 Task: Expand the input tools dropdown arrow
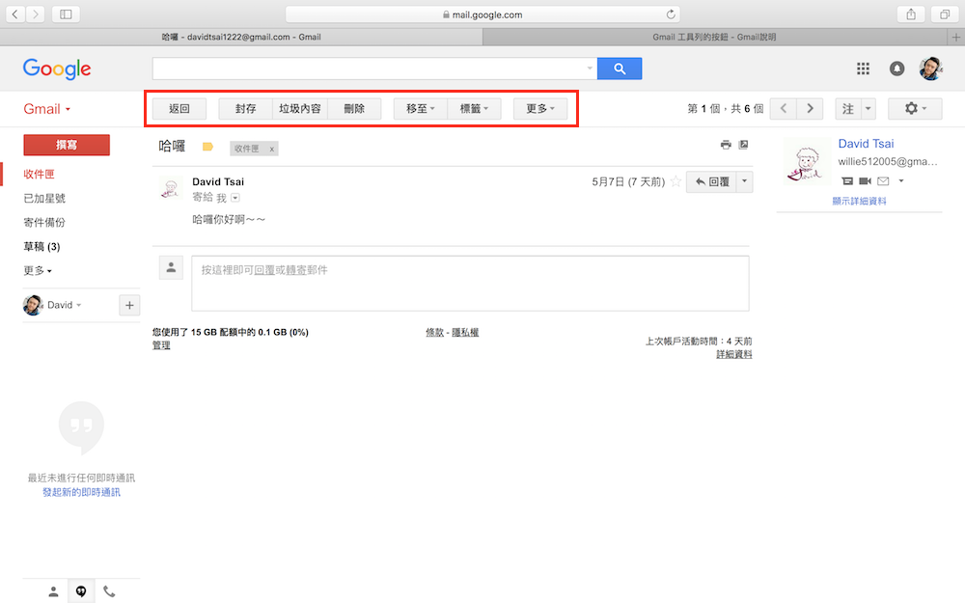tap(868, 109)
